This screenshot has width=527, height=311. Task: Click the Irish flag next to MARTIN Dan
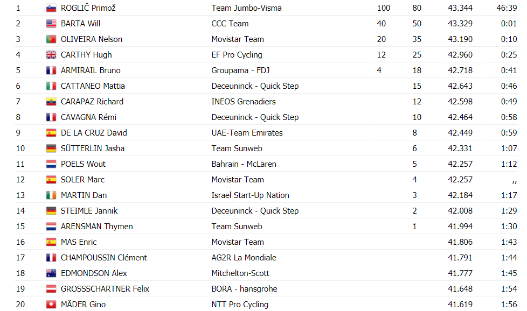[x=51, y=196]
